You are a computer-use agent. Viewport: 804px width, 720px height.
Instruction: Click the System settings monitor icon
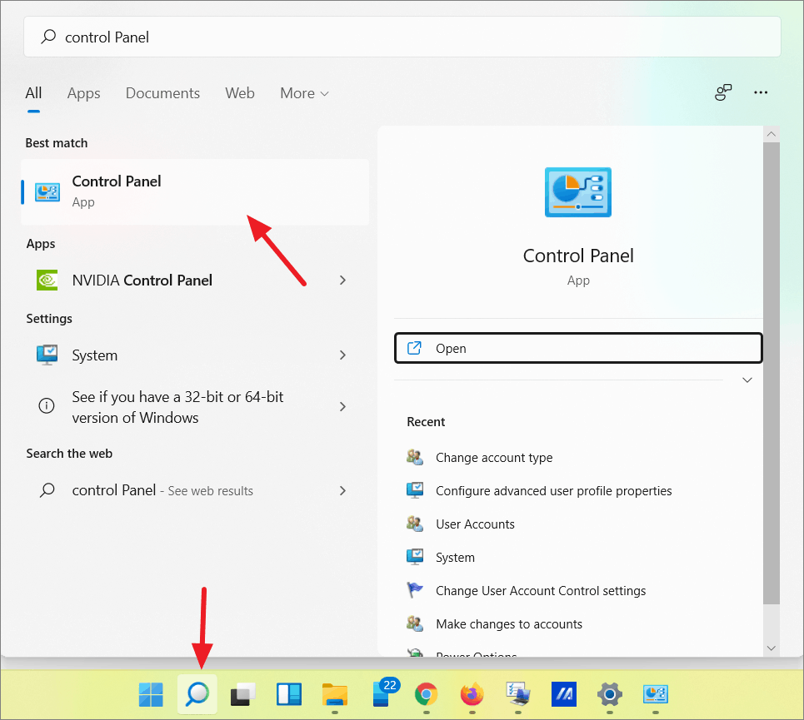click(x=47, y=355)
